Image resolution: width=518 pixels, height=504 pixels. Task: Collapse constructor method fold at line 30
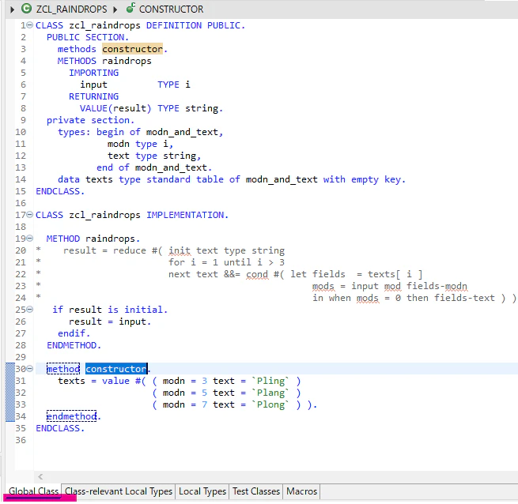point(29,369)
